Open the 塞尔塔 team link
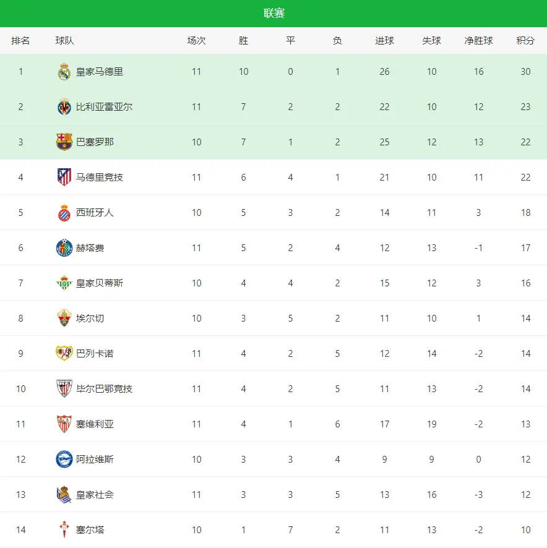Viewport: 547px width, 548px height. (90, 530)
